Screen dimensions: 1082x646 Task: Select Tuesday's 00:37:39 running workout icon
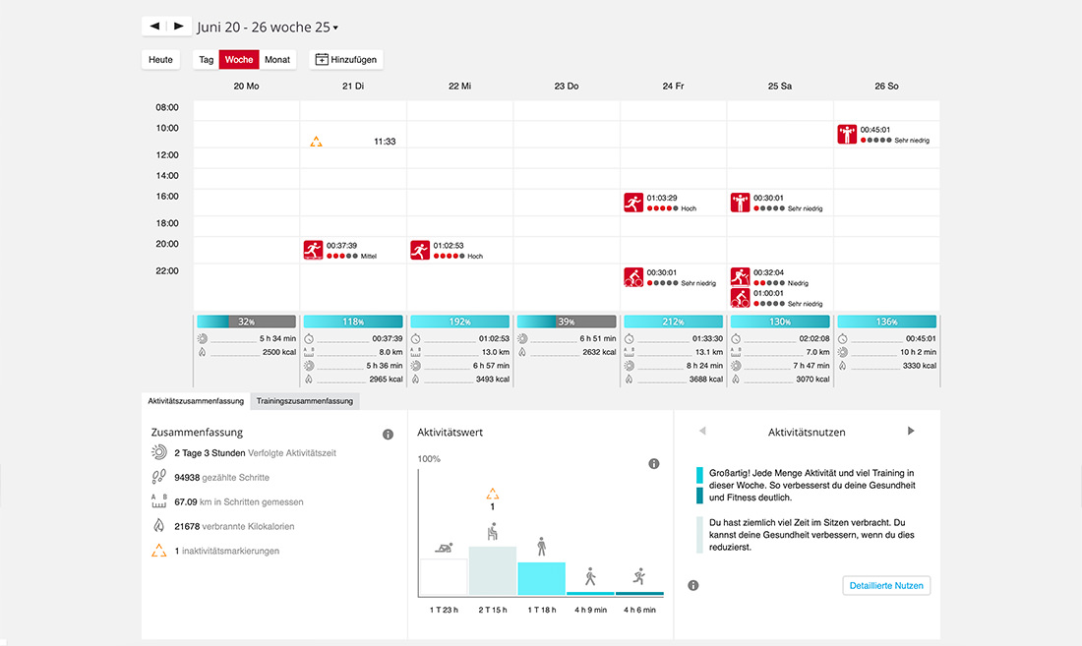(x=313, y=250)
